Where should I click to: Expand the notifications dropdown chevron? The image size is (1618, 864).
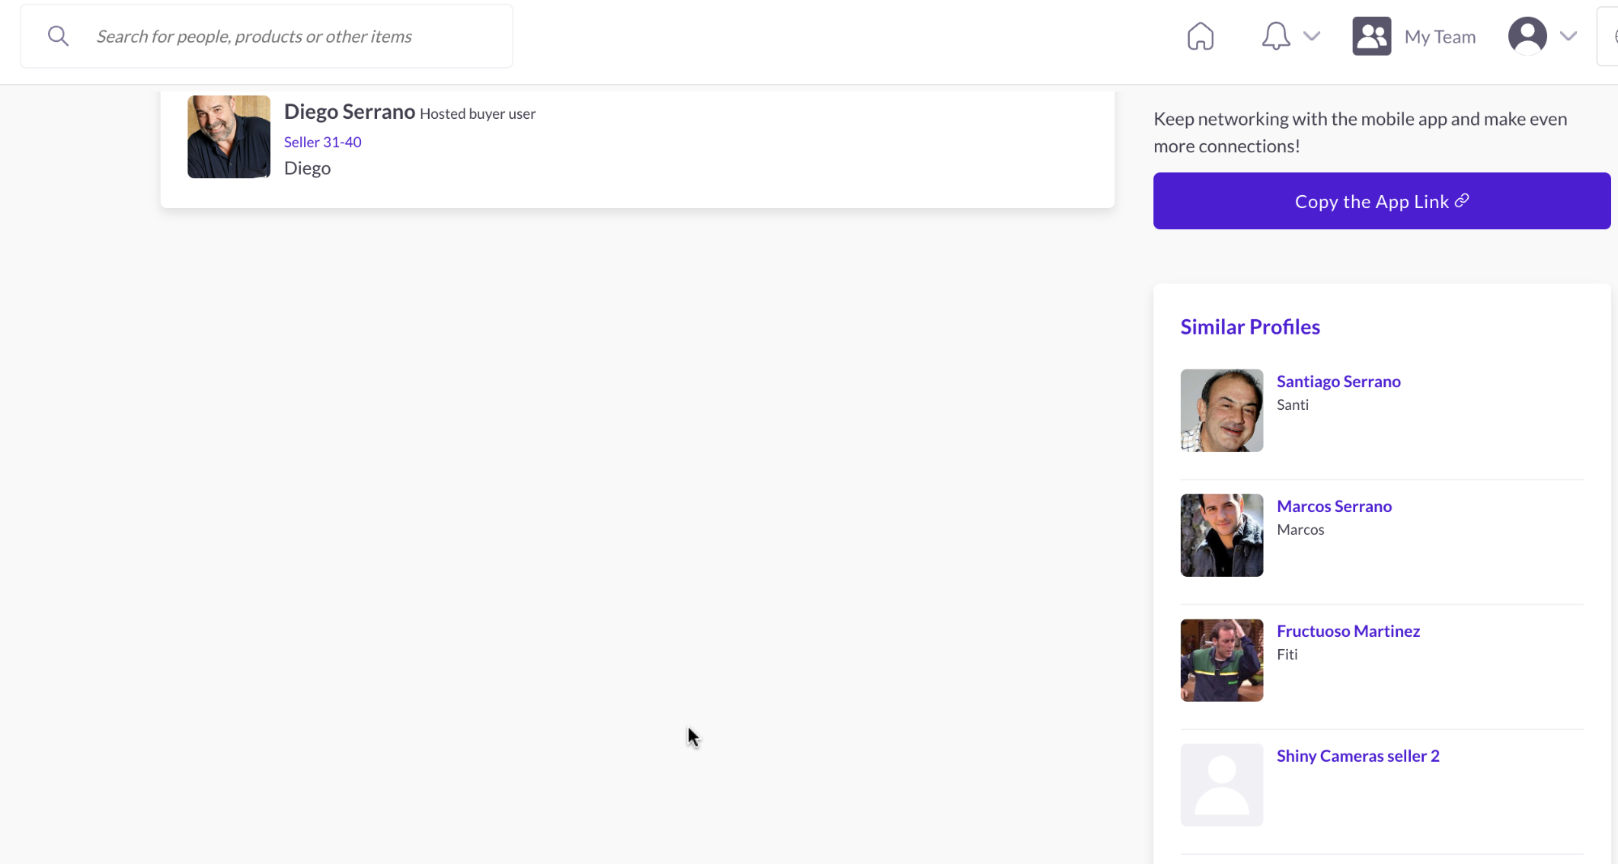click(x=1312, y=36)
